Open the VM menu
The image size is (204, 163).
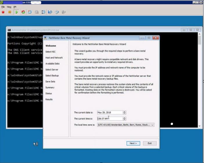pos(15,7)
